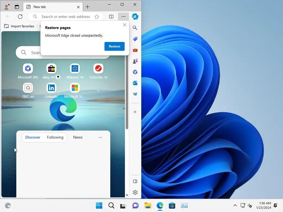Open feed options ellipsis menu
This screenshot has width=283, height=212.
tap(100, 137)
